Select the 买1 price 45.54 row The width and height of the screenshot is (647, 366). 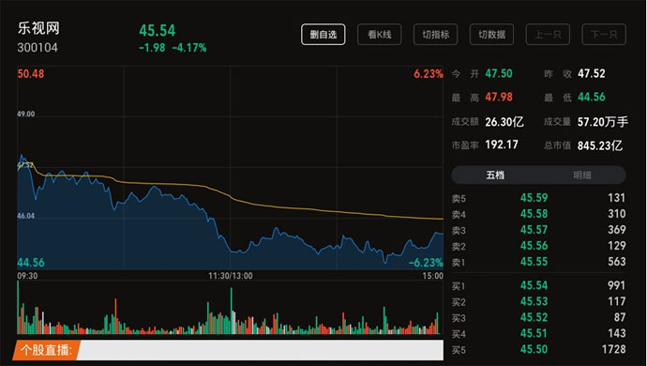pos(538,285)
